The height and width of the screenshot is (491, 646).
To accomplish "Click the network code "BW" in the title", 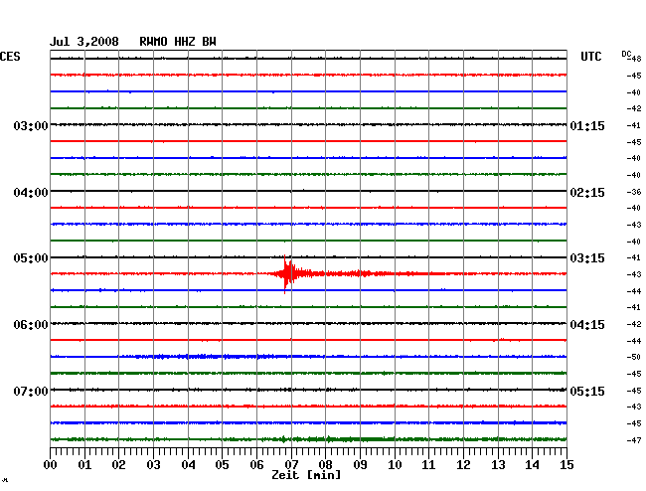I will point(209,42).
